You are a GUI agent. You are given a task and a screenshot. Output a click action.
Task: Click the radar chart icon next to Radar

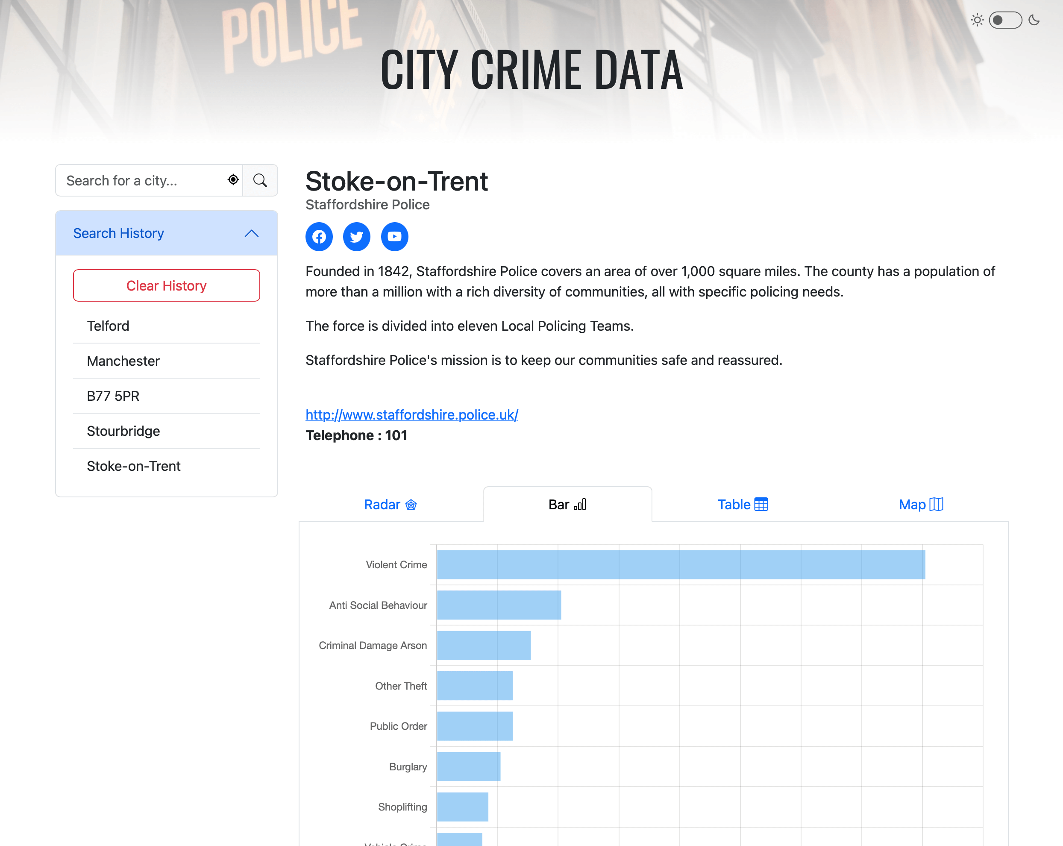coord(411,504)
